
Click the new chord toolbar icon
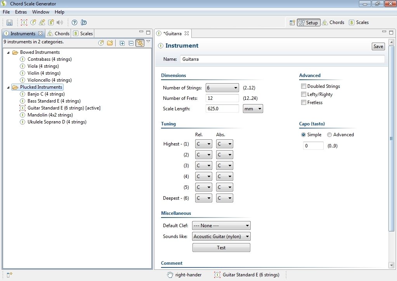coord(42,22)
